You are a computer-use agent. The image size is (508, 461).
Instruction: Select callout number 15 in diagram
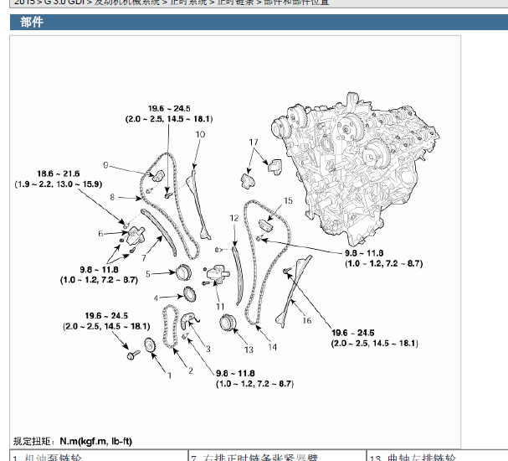[x=287, y=201]
